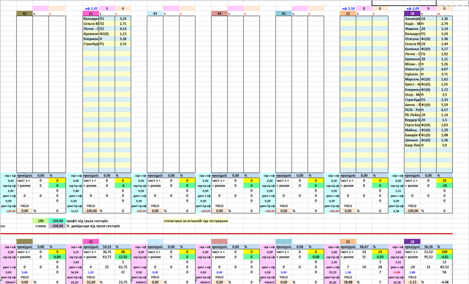Select the 'Баварія' match cell
Viewport: 469px width, 284px height.
[413, 135]
